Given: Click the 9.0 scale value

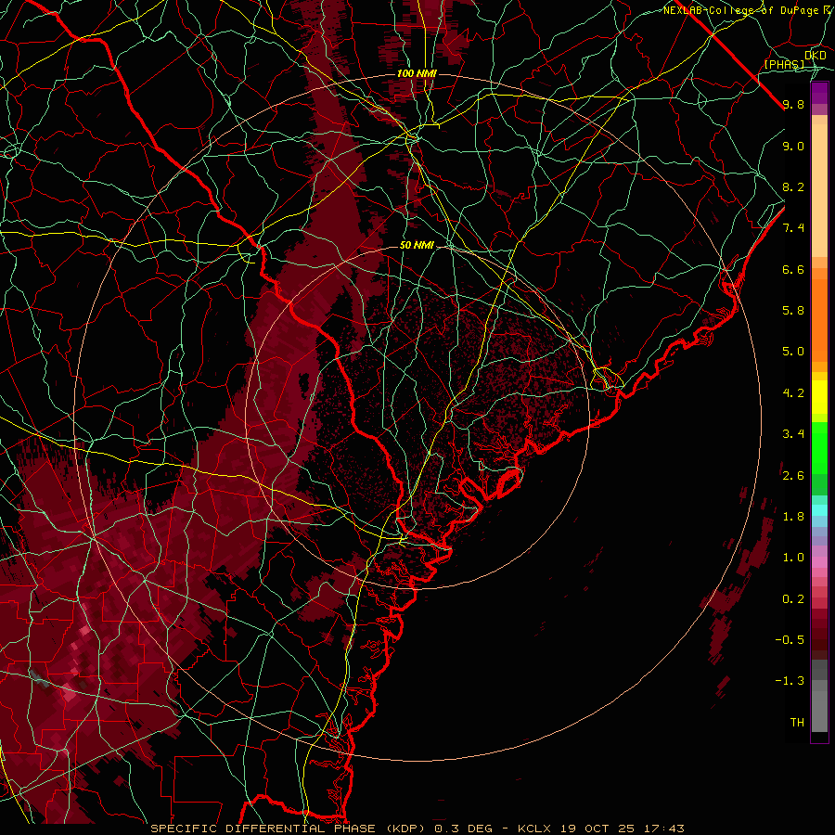Looking at the screenshot, I should click(x=793, y=146).
